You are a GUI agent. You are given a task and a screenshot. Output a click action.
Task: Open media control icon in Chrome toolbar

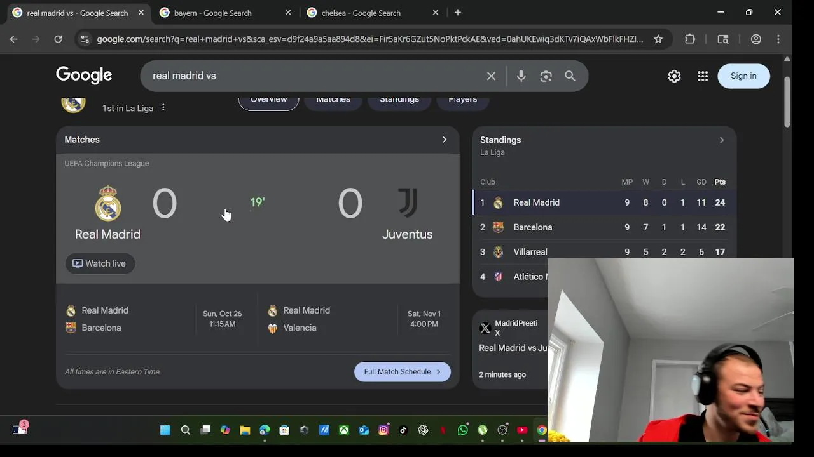click(x=723, y=39)
